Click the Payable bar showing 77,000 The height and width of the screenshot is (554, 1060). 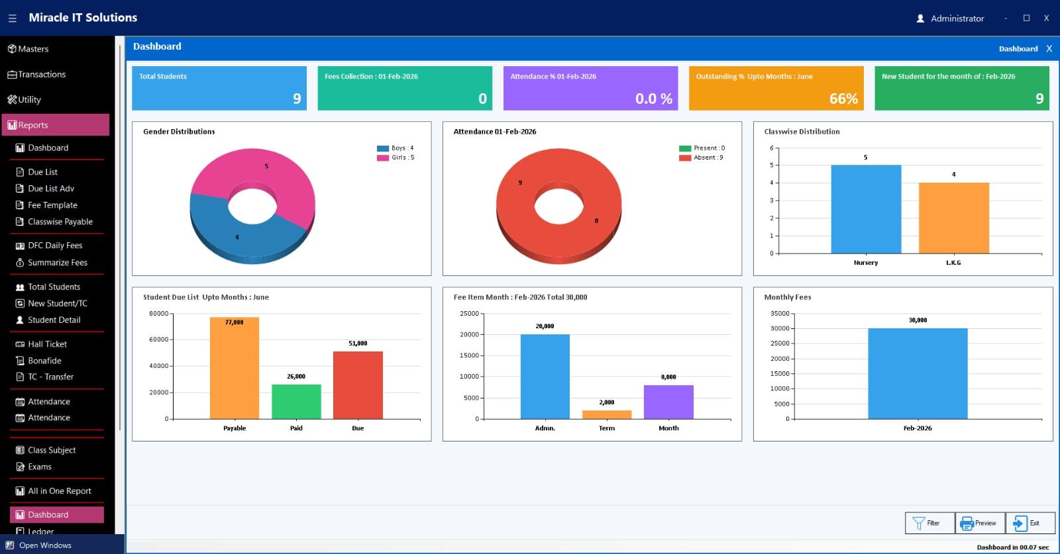point(235,368)
